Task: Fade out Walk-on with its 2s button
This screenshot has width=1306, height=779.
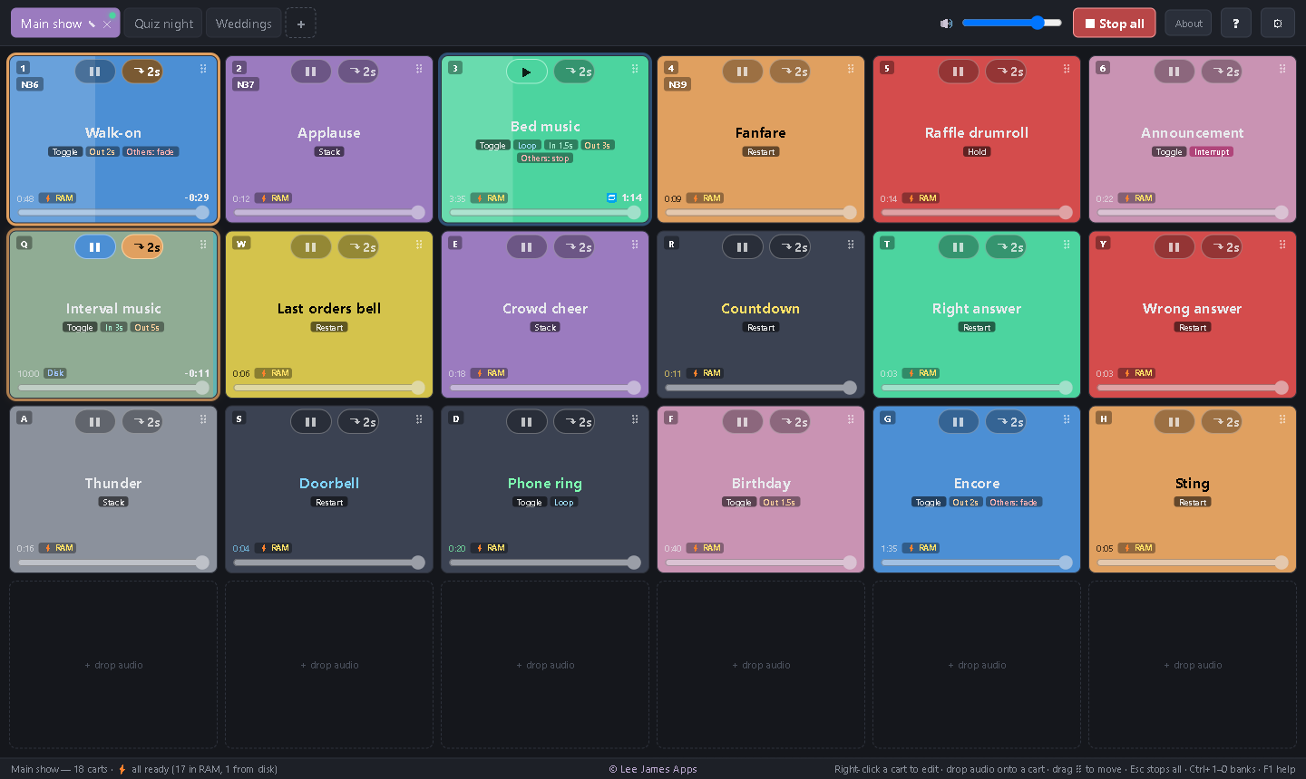Action: pyautogui.click(x=142, y=72)
